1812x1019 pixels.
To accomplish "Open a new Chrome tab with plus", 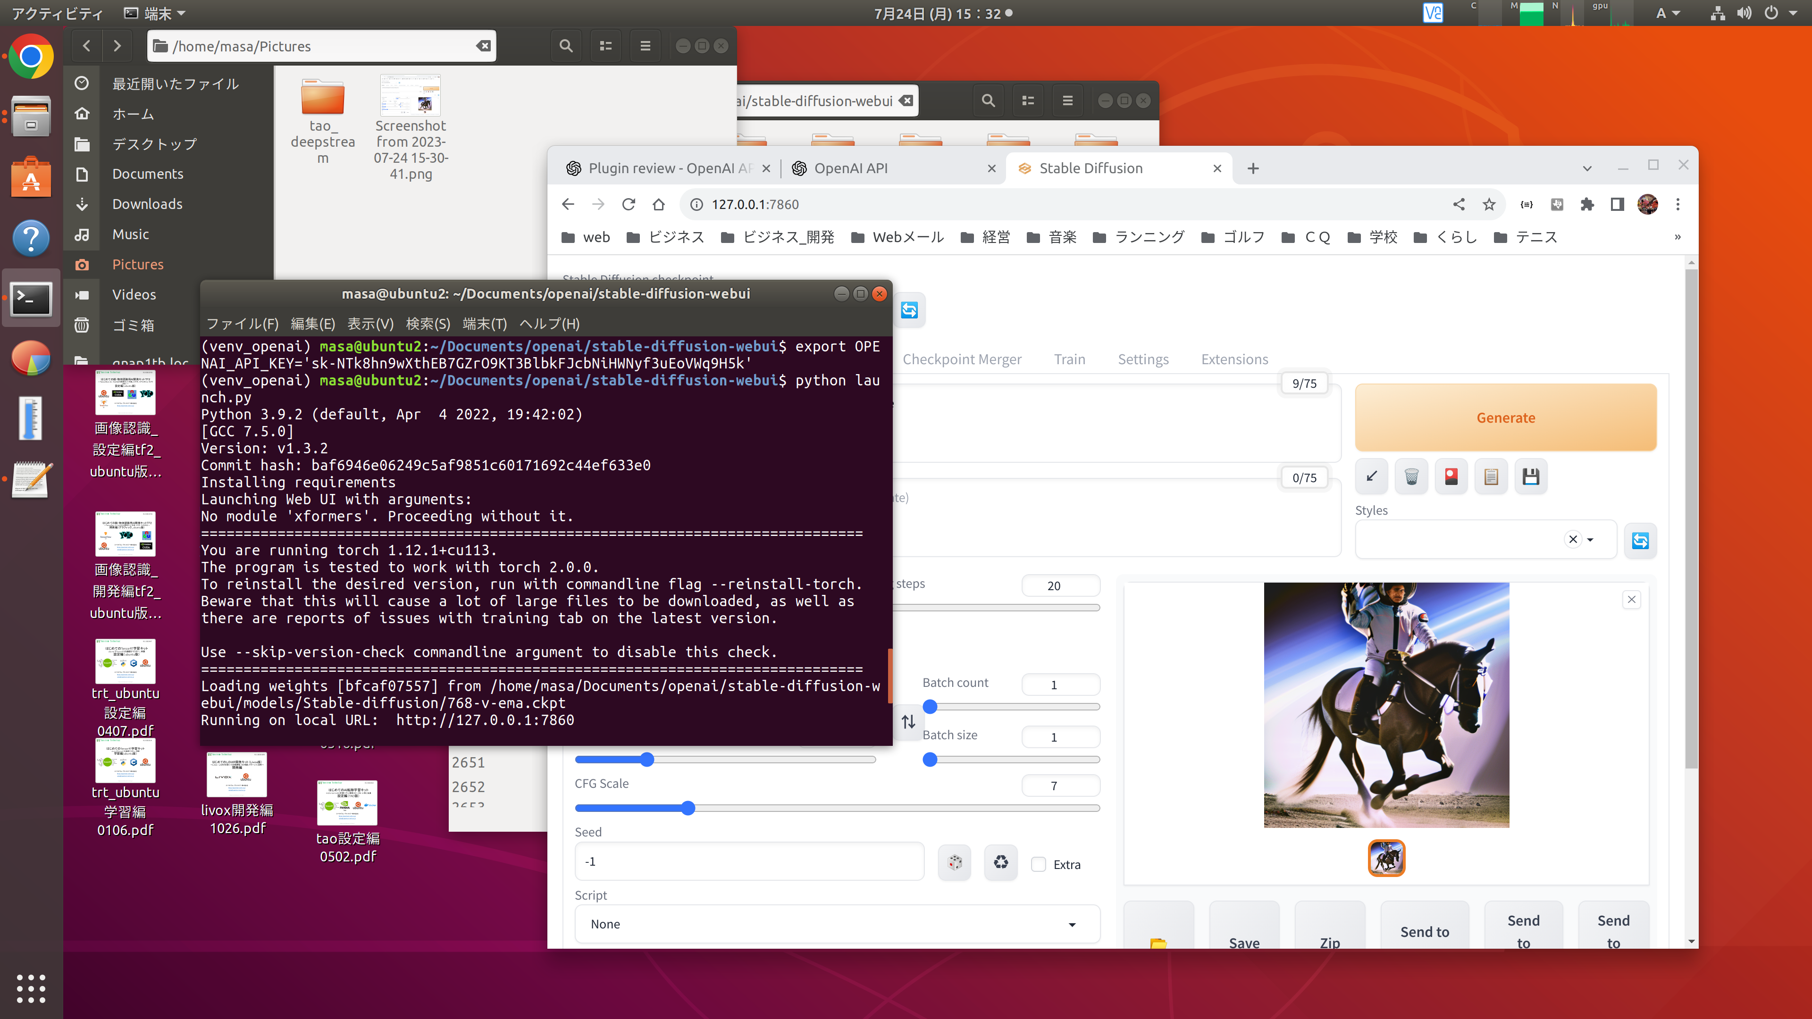I will 1253,168.
